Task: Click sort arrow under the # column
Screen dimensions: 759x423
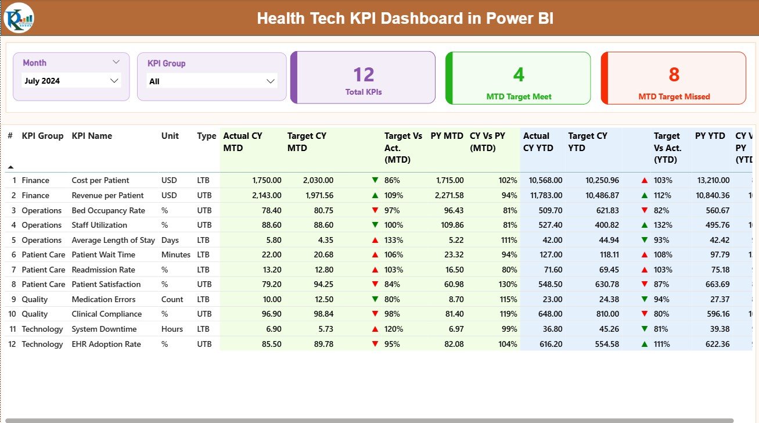Action: (x=10, y=167)
